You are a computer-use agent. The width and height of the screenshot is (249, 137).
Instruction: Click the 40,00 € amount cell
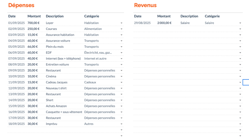click(x=32, y=58)
